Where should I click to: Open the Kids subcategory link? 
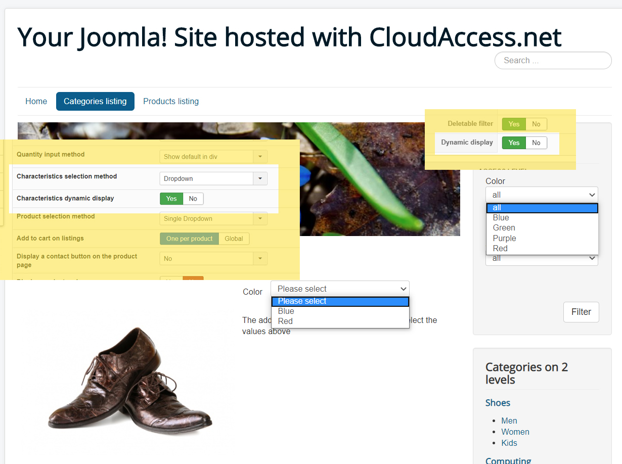(509, 443)
